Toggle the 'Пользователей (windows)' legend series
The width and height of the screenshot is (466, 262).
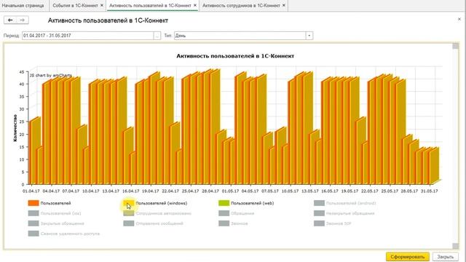coord(155,203)
